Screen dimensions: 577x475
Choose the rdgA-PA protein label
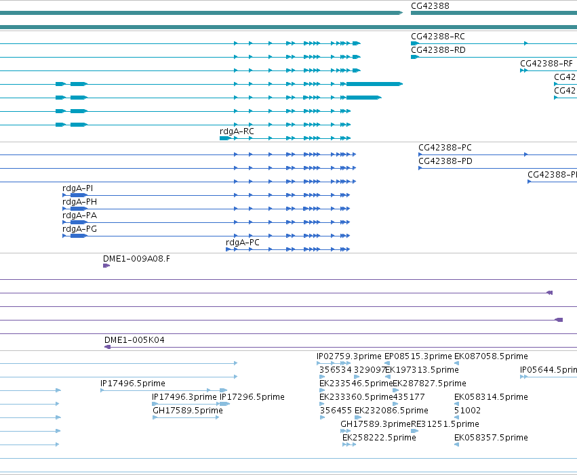(x=80, y=215)
